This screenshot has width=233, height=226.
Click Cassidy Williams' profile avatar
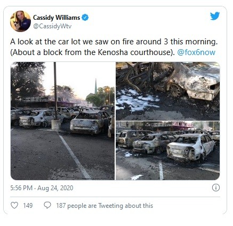tap(20, 21)
